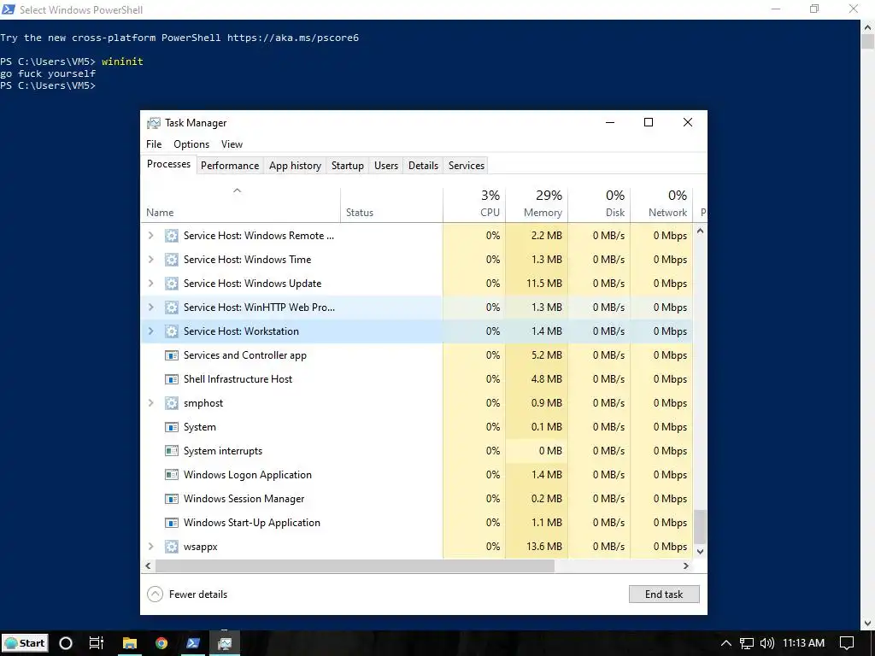Viewport: 875px width, 656px height.
Task: Open the View menu
Action: tap(232, 143)
